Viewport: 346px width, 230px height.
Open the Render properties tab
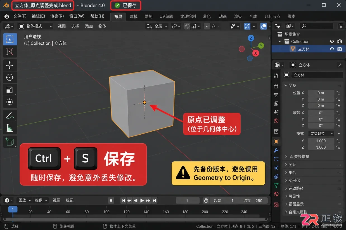click(x=276, y=86)
